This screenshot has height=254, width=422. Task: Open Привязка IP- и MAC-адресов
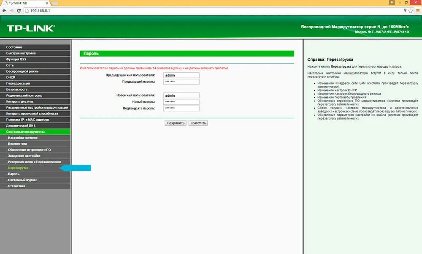35,120
